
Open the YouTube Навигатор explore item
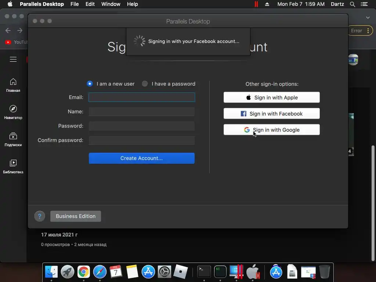13,112
